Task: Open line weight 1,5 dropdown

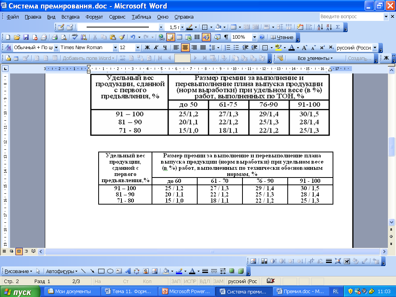Action: pos(183,27)
